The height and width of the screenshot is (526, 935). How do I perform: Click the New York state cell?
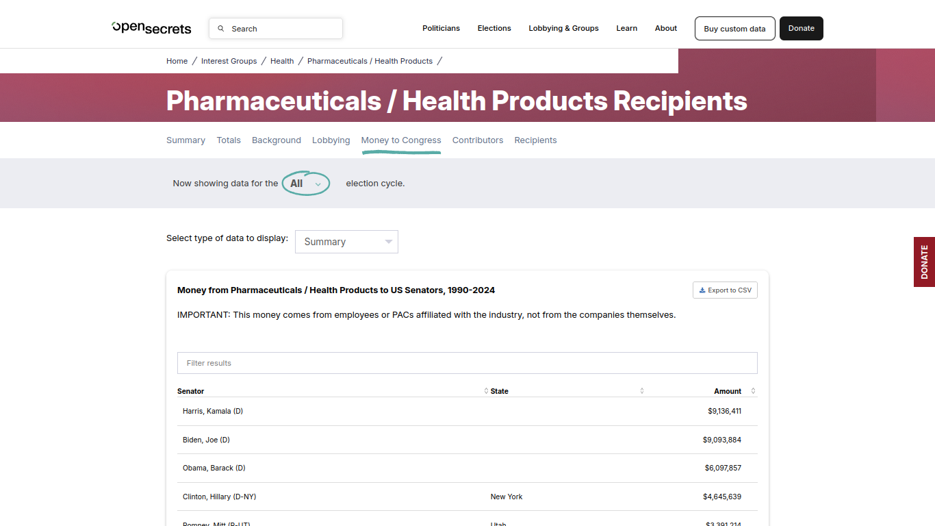pos(507,497)
